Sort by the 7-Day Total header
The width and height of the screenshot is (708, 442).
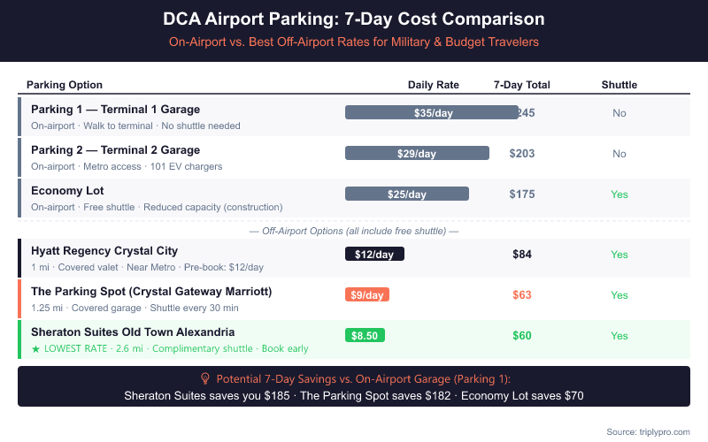pyautogui.click(x=521, y=85)
